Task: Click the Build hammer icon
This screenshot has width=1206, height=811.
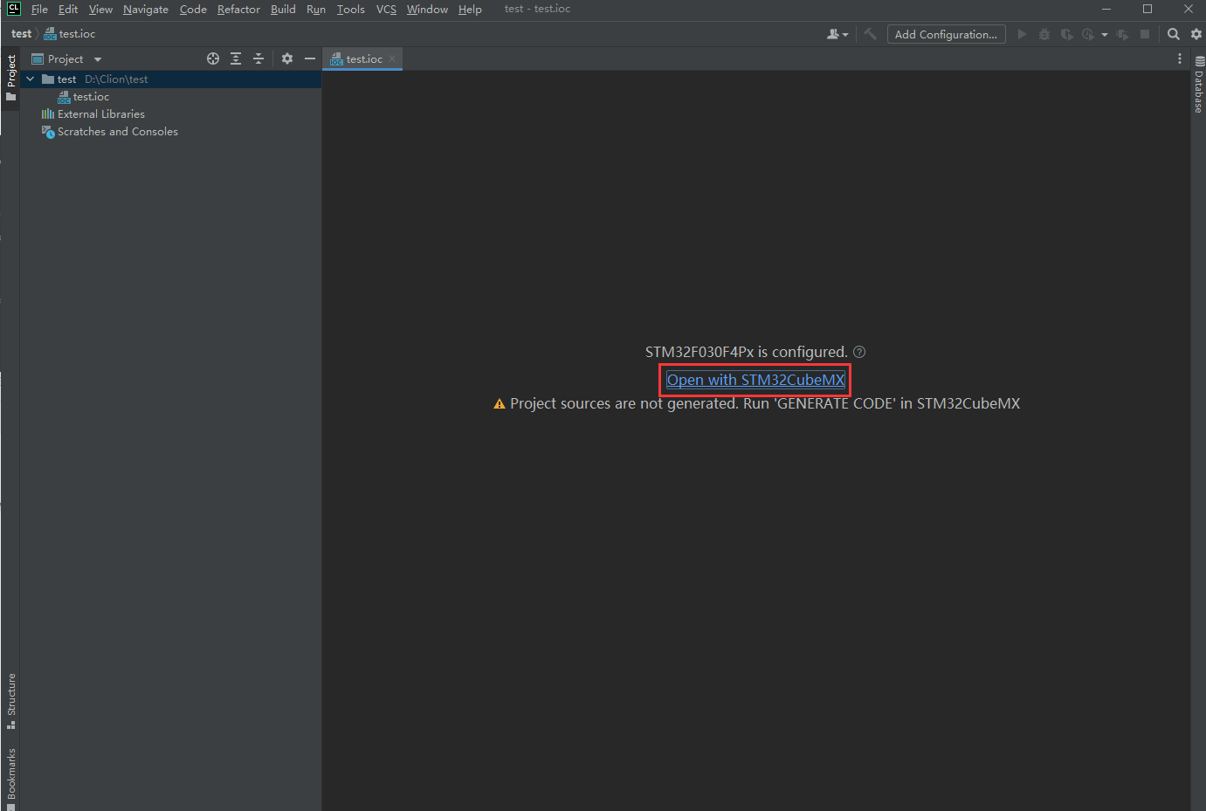Action: coord(871,34)
